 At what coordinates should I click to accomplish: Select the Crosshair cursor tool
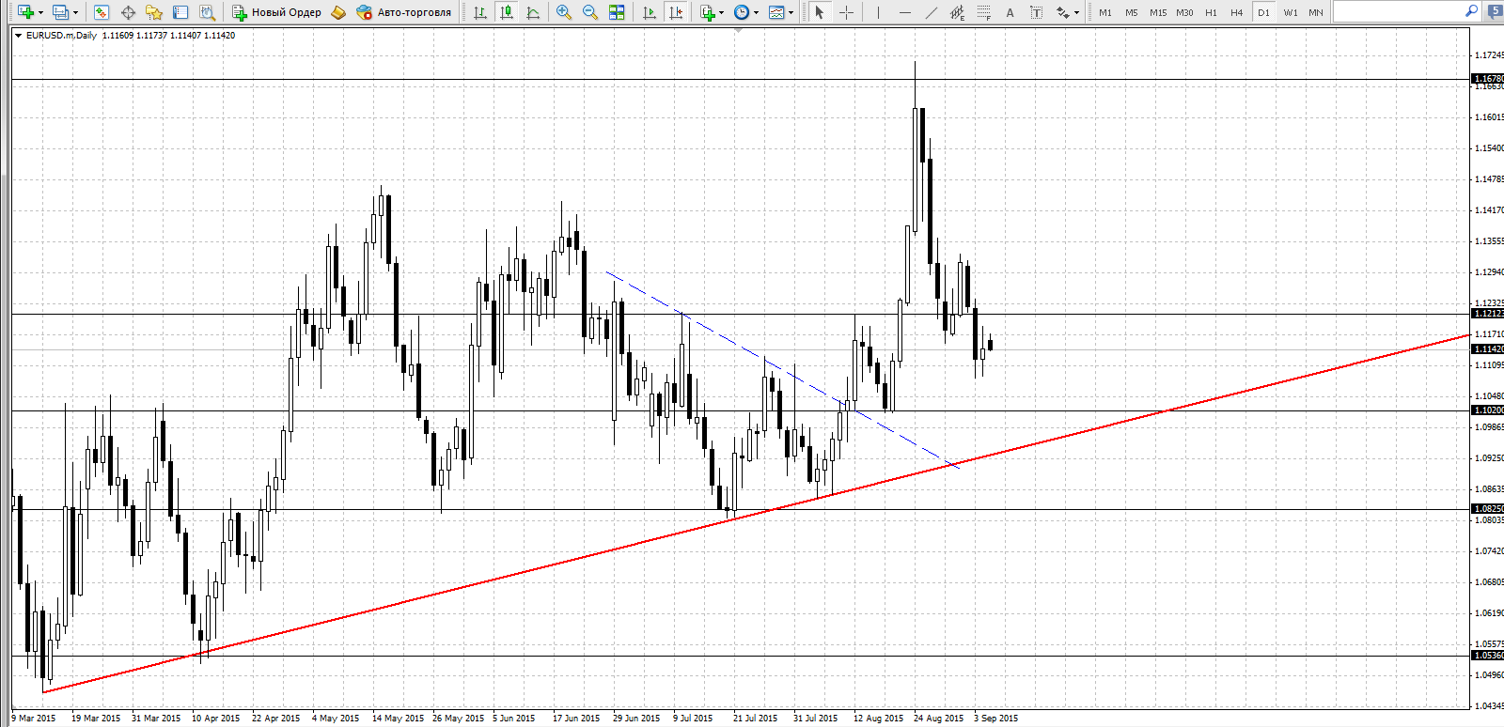(846, 12)
